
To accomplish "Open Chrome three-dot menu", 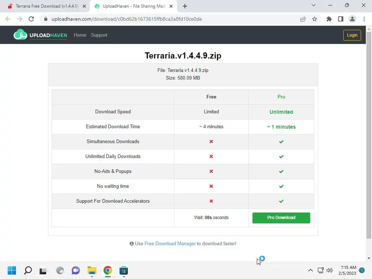I will click(364, 19).
